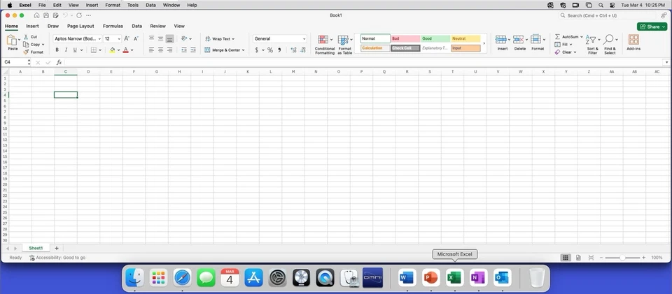Center cell text horizontally

[161, 50]
